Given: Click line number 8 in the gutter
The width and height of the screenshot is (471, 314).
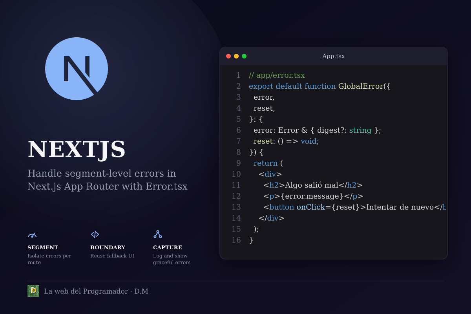Looking at the screenshot, I should point(239,152).
